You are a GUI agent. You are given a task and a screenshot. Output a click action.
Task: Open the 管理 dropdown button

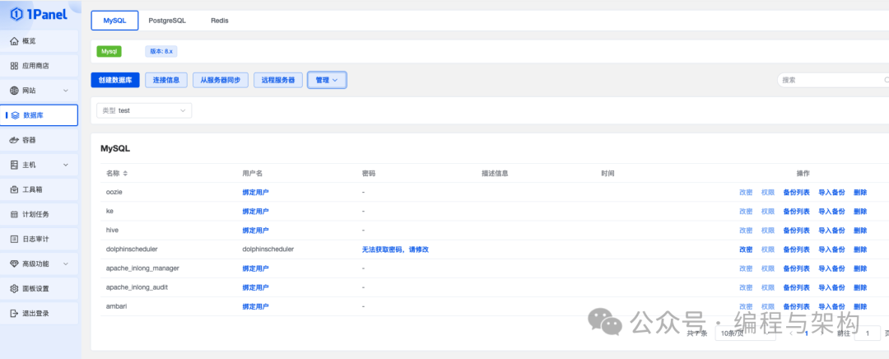pos(327,80)
